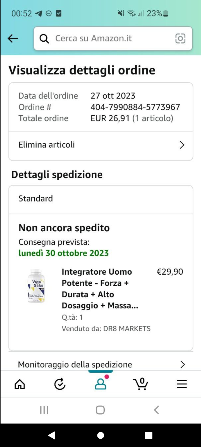Tap the order number 404-7990884-5773967
The height and width of the screenshot is (447, 201).
pos(135,107)
